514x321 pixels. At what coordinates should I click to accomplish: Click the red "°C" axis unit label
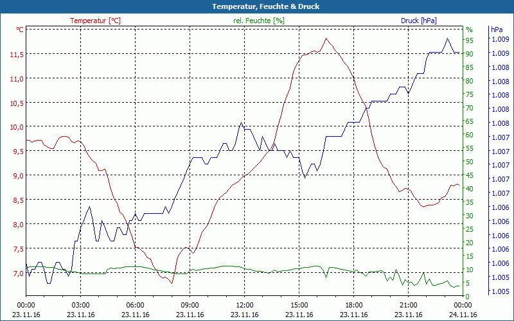(20, 30)
